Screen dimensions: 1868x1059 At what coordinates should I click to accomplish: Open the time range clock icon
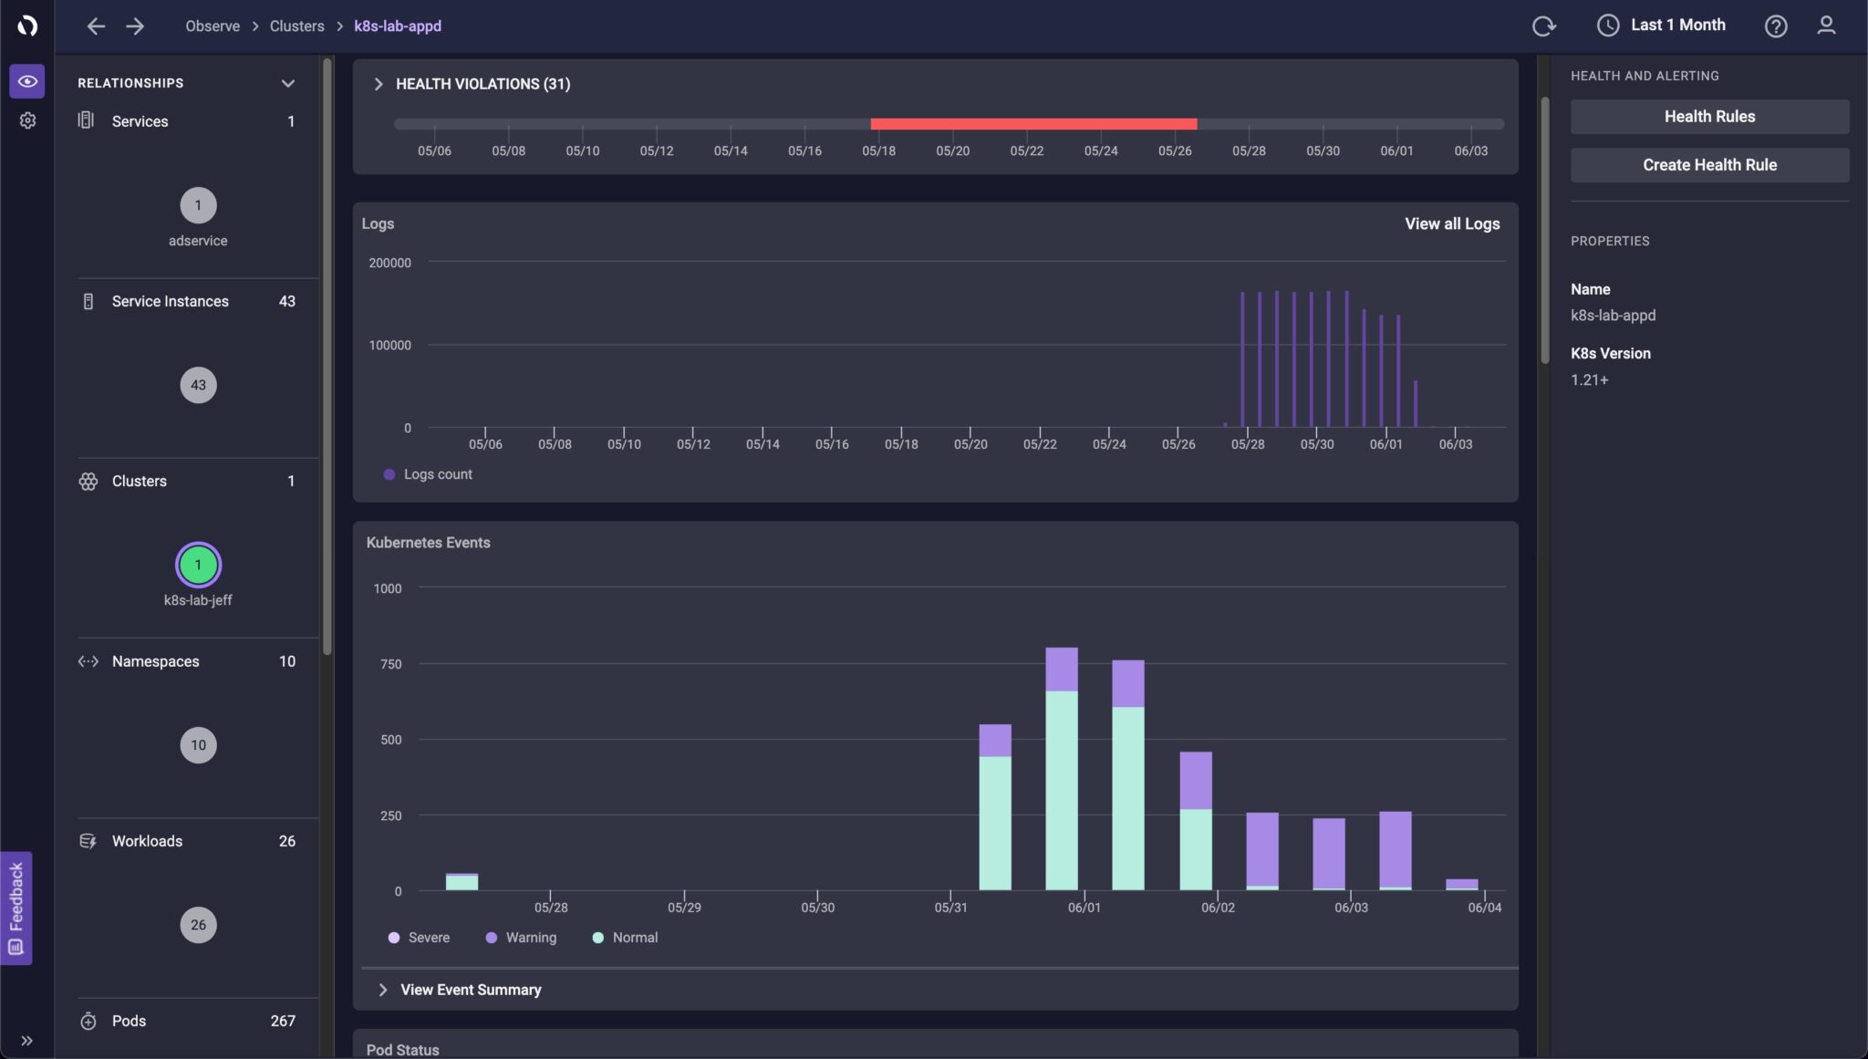[x=1607, y=26]
